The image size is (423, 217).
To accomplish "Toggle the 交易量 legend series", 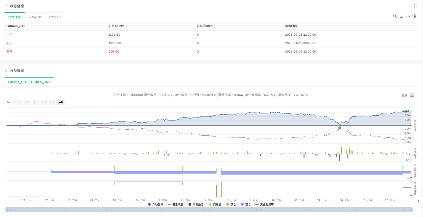I will [x=215, y=204].
